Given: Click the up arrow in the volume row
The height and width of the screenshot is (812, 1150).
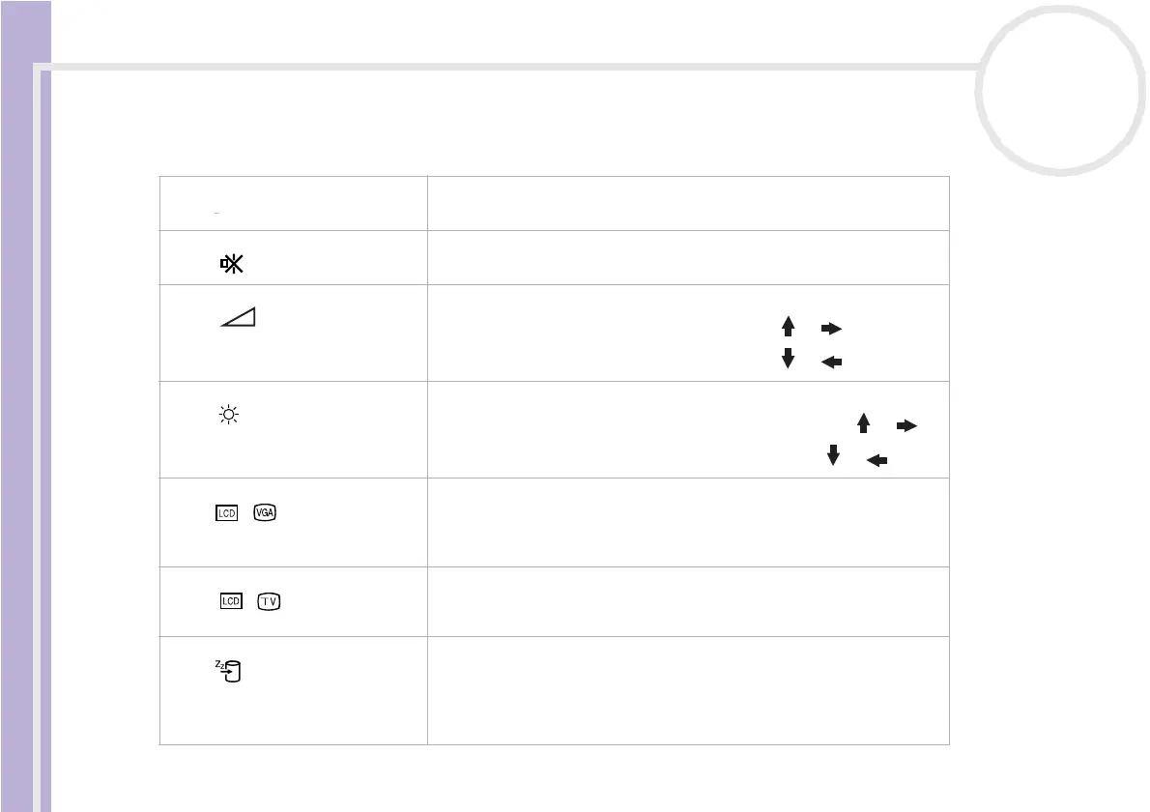Looking at the screenshot, I should [x=788, y=328].
